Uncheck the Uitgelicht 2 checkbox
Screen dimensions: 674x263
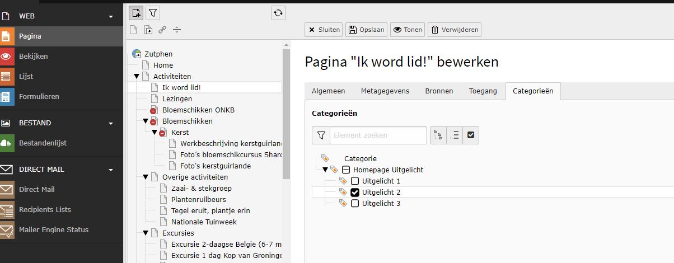tap(355, 192)
